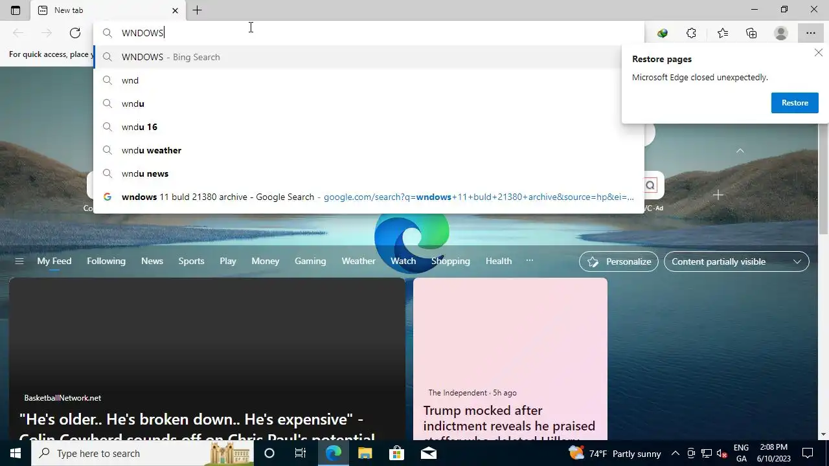Open the Collections icon

[751, 33]
